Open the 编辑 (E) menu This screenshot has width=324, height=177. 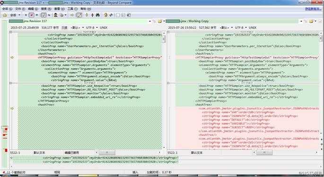pos(33,9)
